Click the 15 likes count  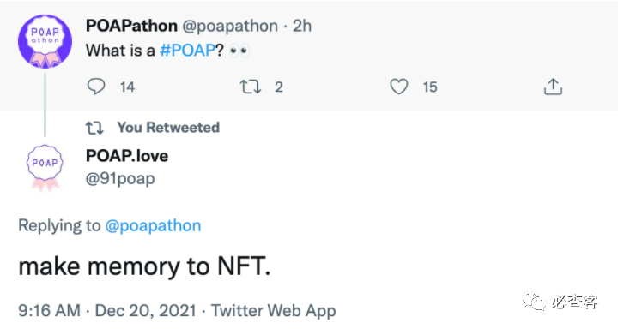[x=430, y=87]
